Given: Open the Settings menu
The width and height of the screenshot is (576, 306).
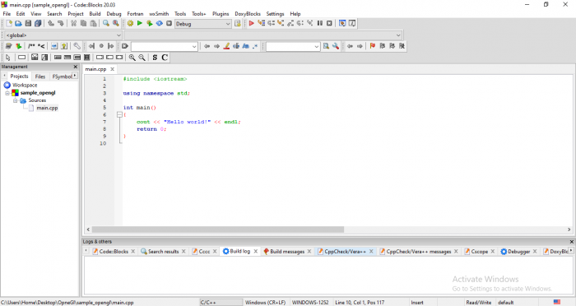Looking at the screenshot, I should tap(275, 14).
